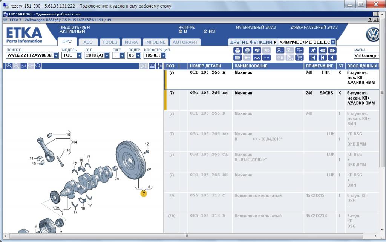Click the ST column header
This screenshot has width=386, height=242.
[341, 66]
